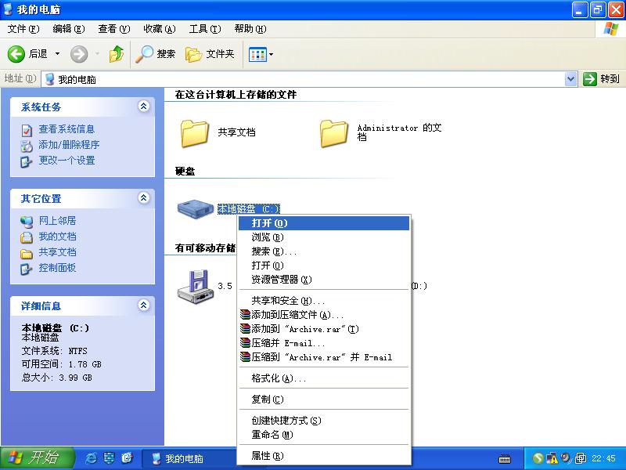The image size is (626, 470).
Task: Click the third quick launch icon
Action: pos(127,458)
